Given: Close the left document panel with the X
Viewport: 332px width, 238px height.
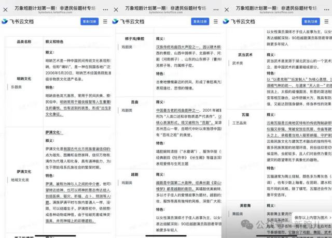Looking at the screenshot, I should pos(5,9).
